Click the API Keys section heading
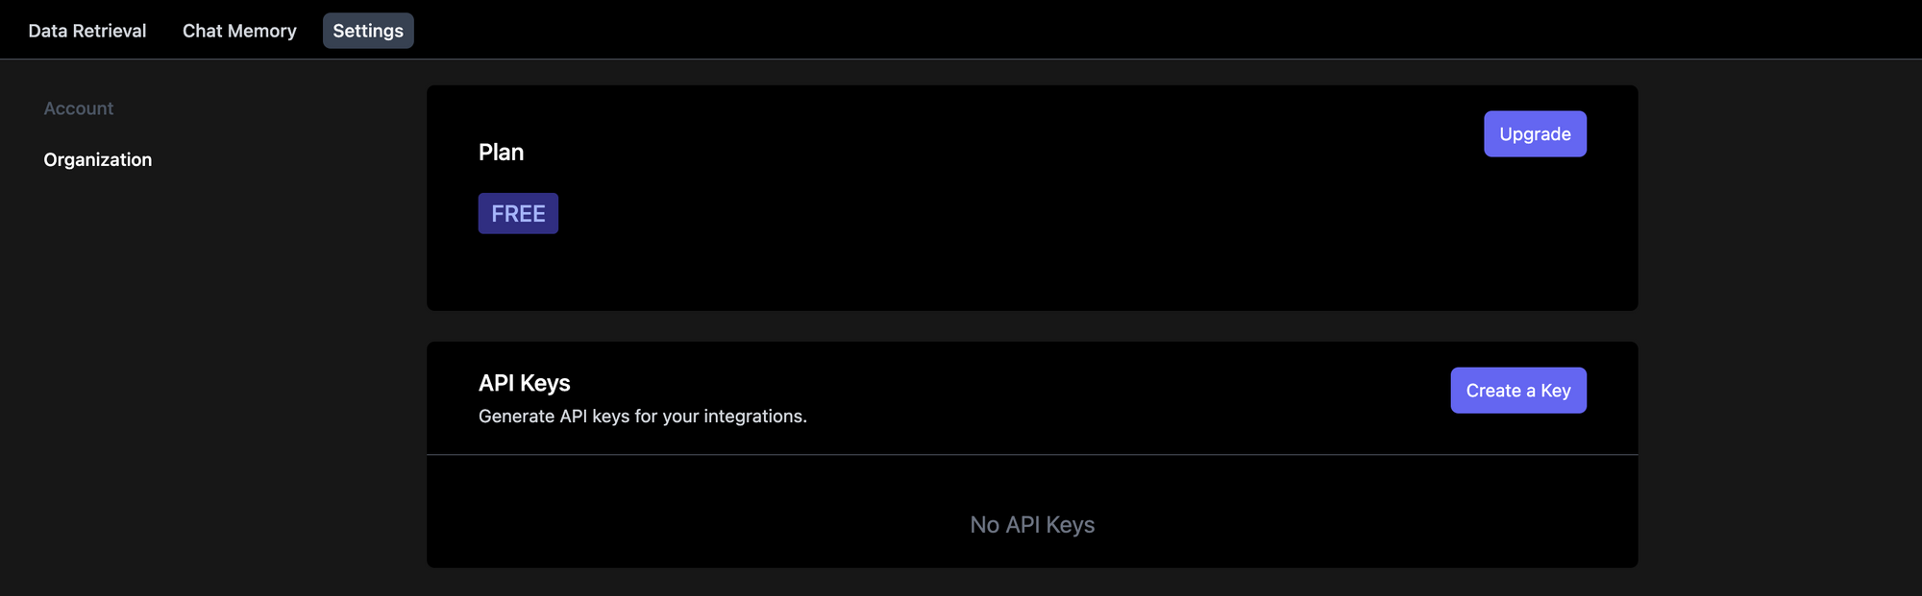Screen dimensions: 1922x596 [525, 382]
